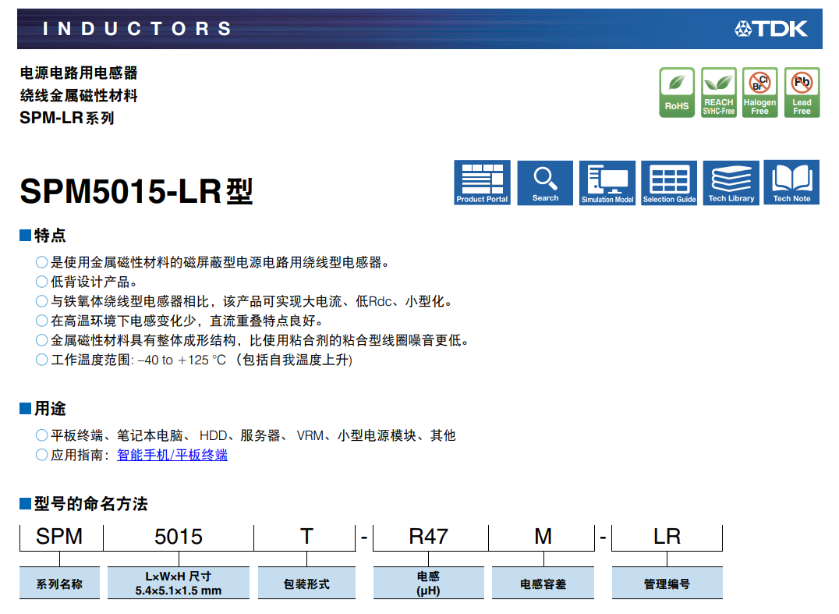
Task: Click the LR part number segment
Action: pyautogui.click(x=667, y=537)
